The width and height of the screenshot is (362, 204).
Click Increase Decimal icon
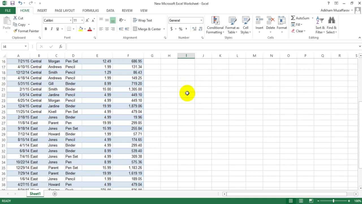click(x=194, y=29)
